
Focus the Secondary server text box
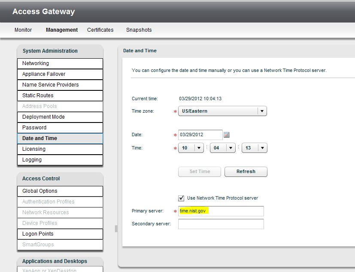pyautogui.click(x=221, y=224)
